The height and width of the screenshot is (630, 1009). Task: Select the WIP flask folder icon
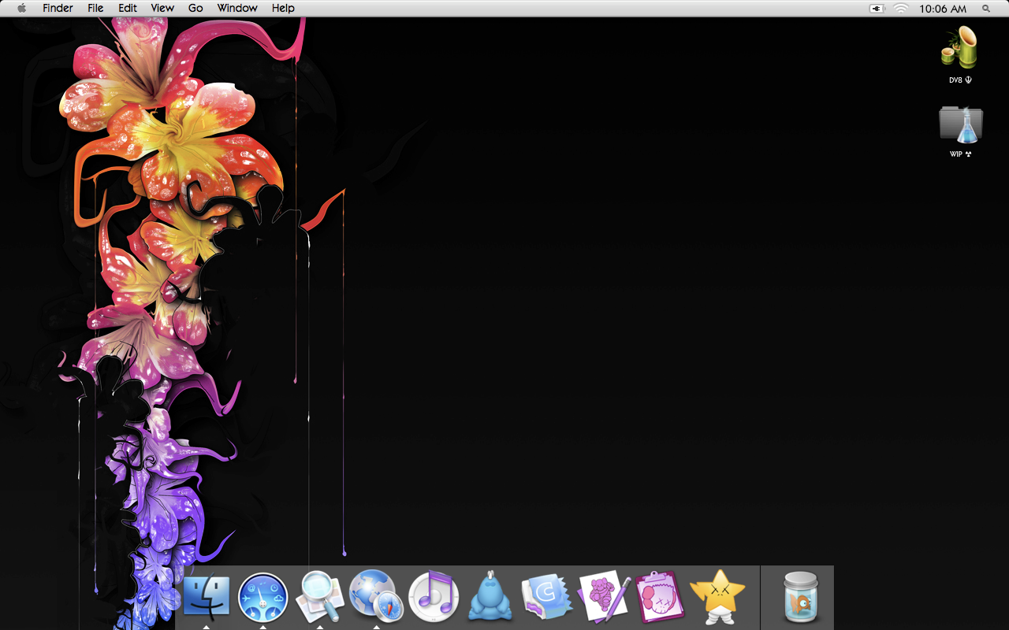point(961,124)
